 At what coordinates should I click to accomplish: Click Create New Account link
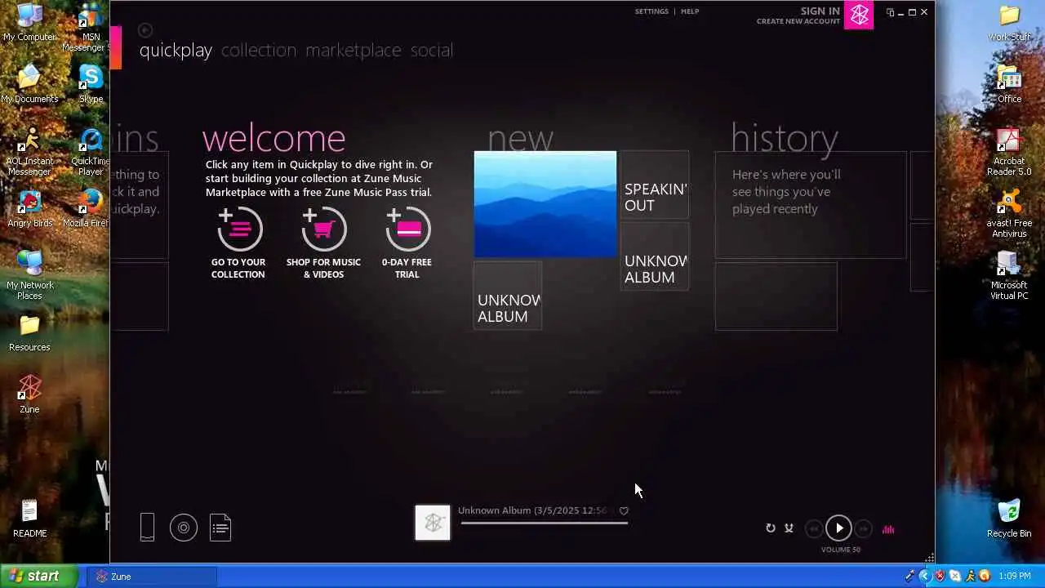(x=798, y=21)
